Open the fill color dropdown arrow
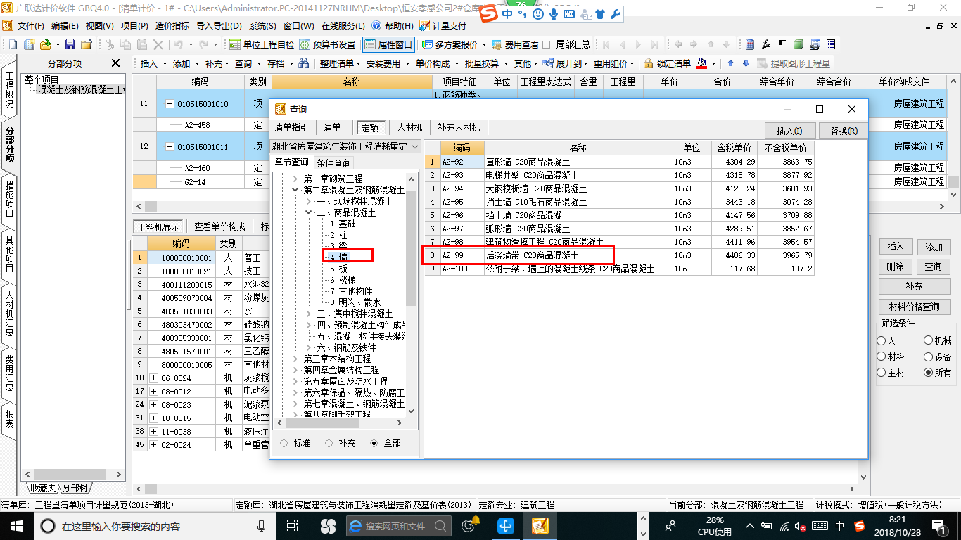 point(712,63)
